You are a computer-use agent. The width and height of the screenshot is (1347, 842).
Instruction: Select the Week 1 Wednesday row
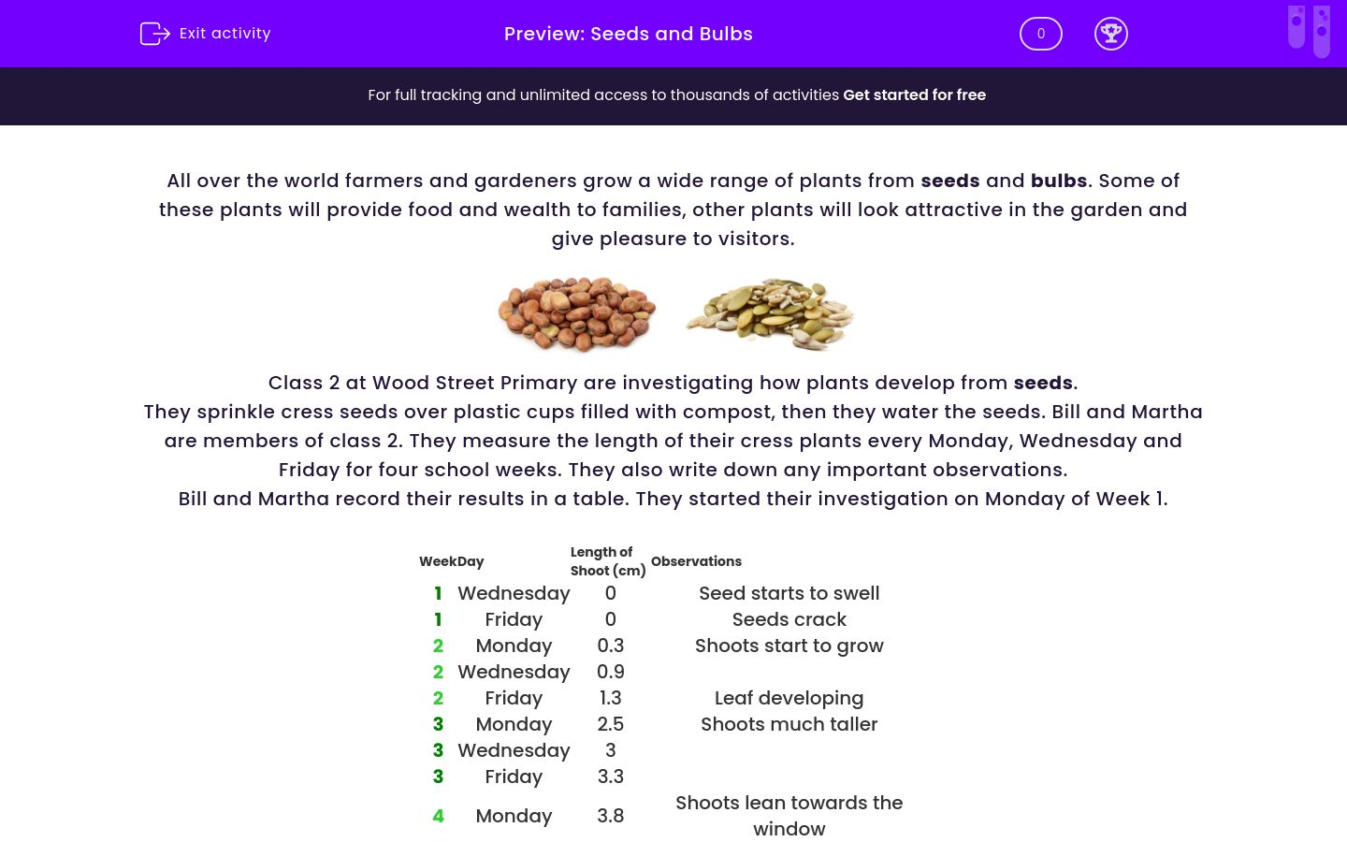pyautogui.click(x=655, y=593)
